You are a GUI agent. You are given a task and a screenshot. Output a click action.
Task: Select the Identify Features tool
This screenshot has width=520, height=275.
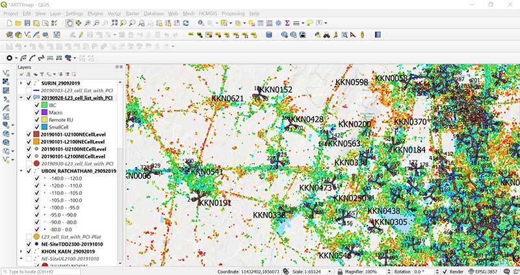201,23
